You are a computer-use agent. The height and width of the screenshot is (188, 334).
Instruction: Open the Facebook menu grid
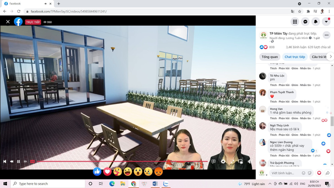click(x=295, y=22)
